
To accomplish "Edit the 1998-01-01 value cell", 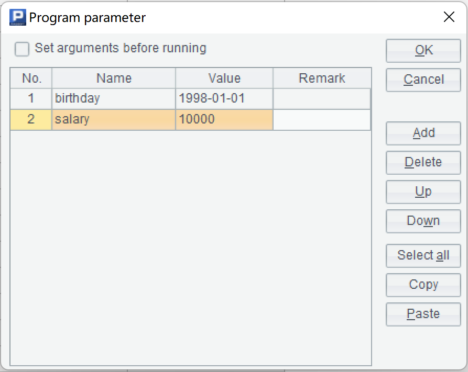I will pos(224,98).
